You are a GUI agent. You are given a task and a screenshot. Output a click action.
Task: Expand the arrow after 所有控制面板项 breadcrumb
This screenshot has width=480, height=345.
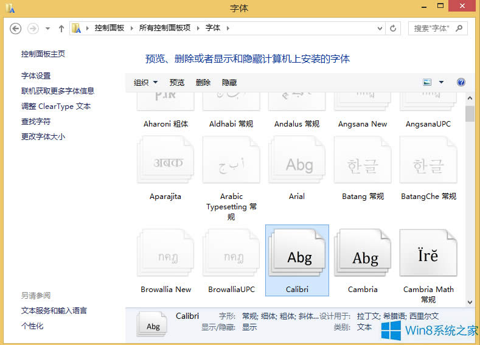198,28
